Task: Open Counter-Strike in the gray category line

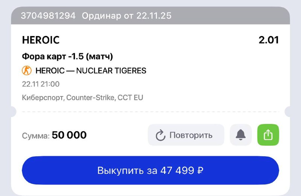Action: [90, 98]
